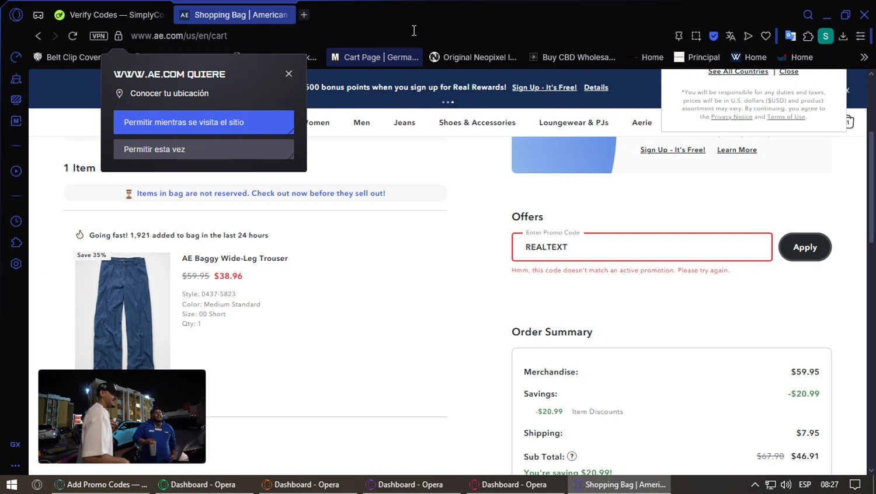Reload the current page

(73, 36)
